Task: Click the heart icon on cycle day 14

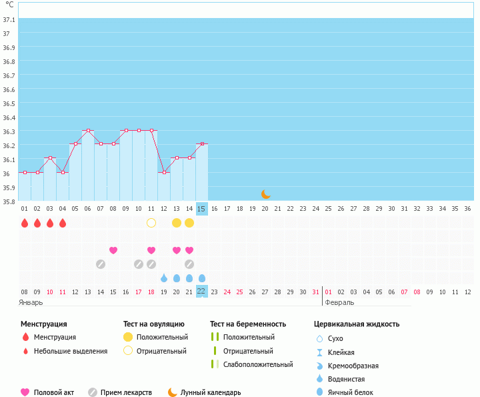Action: 189,250
